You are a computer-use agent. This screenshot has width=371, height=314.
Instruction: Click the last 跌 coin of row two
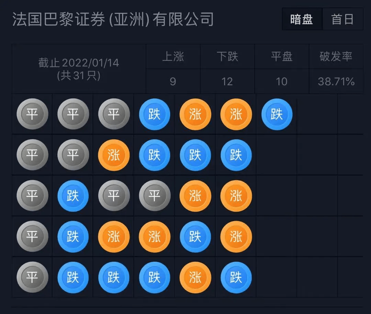pos(236,155)
